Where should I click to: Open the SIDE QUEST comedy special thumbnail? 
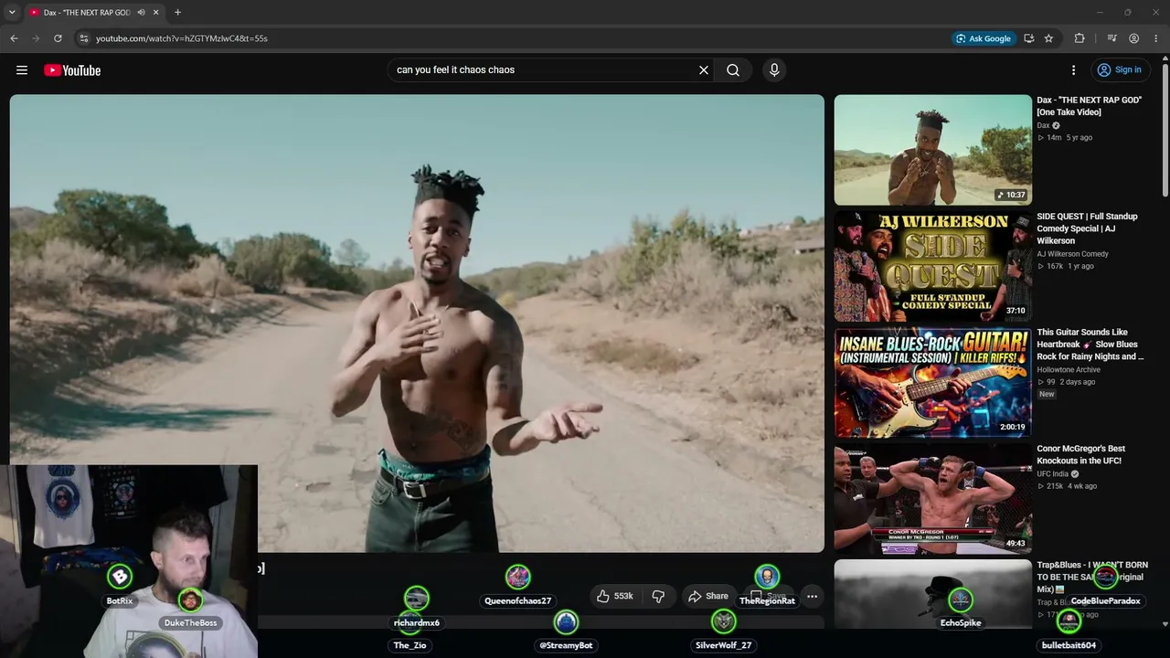click(932, 266)
